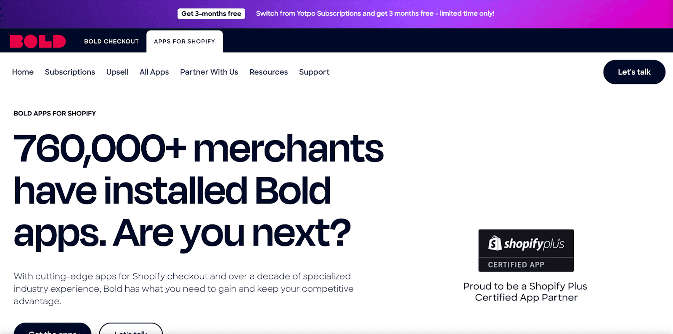Open the Yotpo Subscriptions promotion banner link
Screen dimensions: 673x334
coord(375,13)
